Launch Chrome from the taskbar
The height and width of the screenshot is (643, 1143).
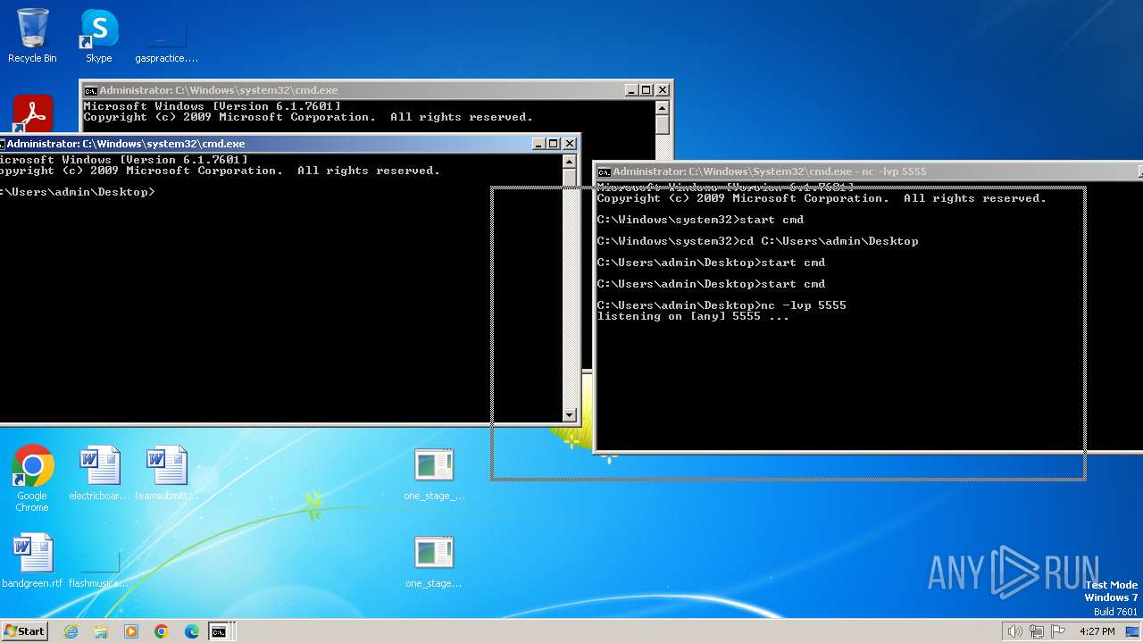pyautogui.click(x=162, y=631)
